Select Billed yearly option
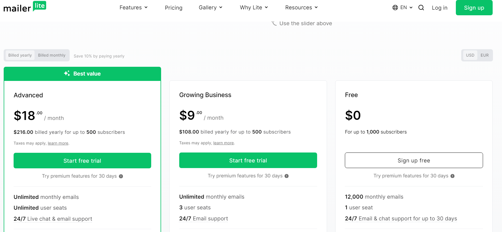This screenshot has width=502, height=232. tap(20, 55)
